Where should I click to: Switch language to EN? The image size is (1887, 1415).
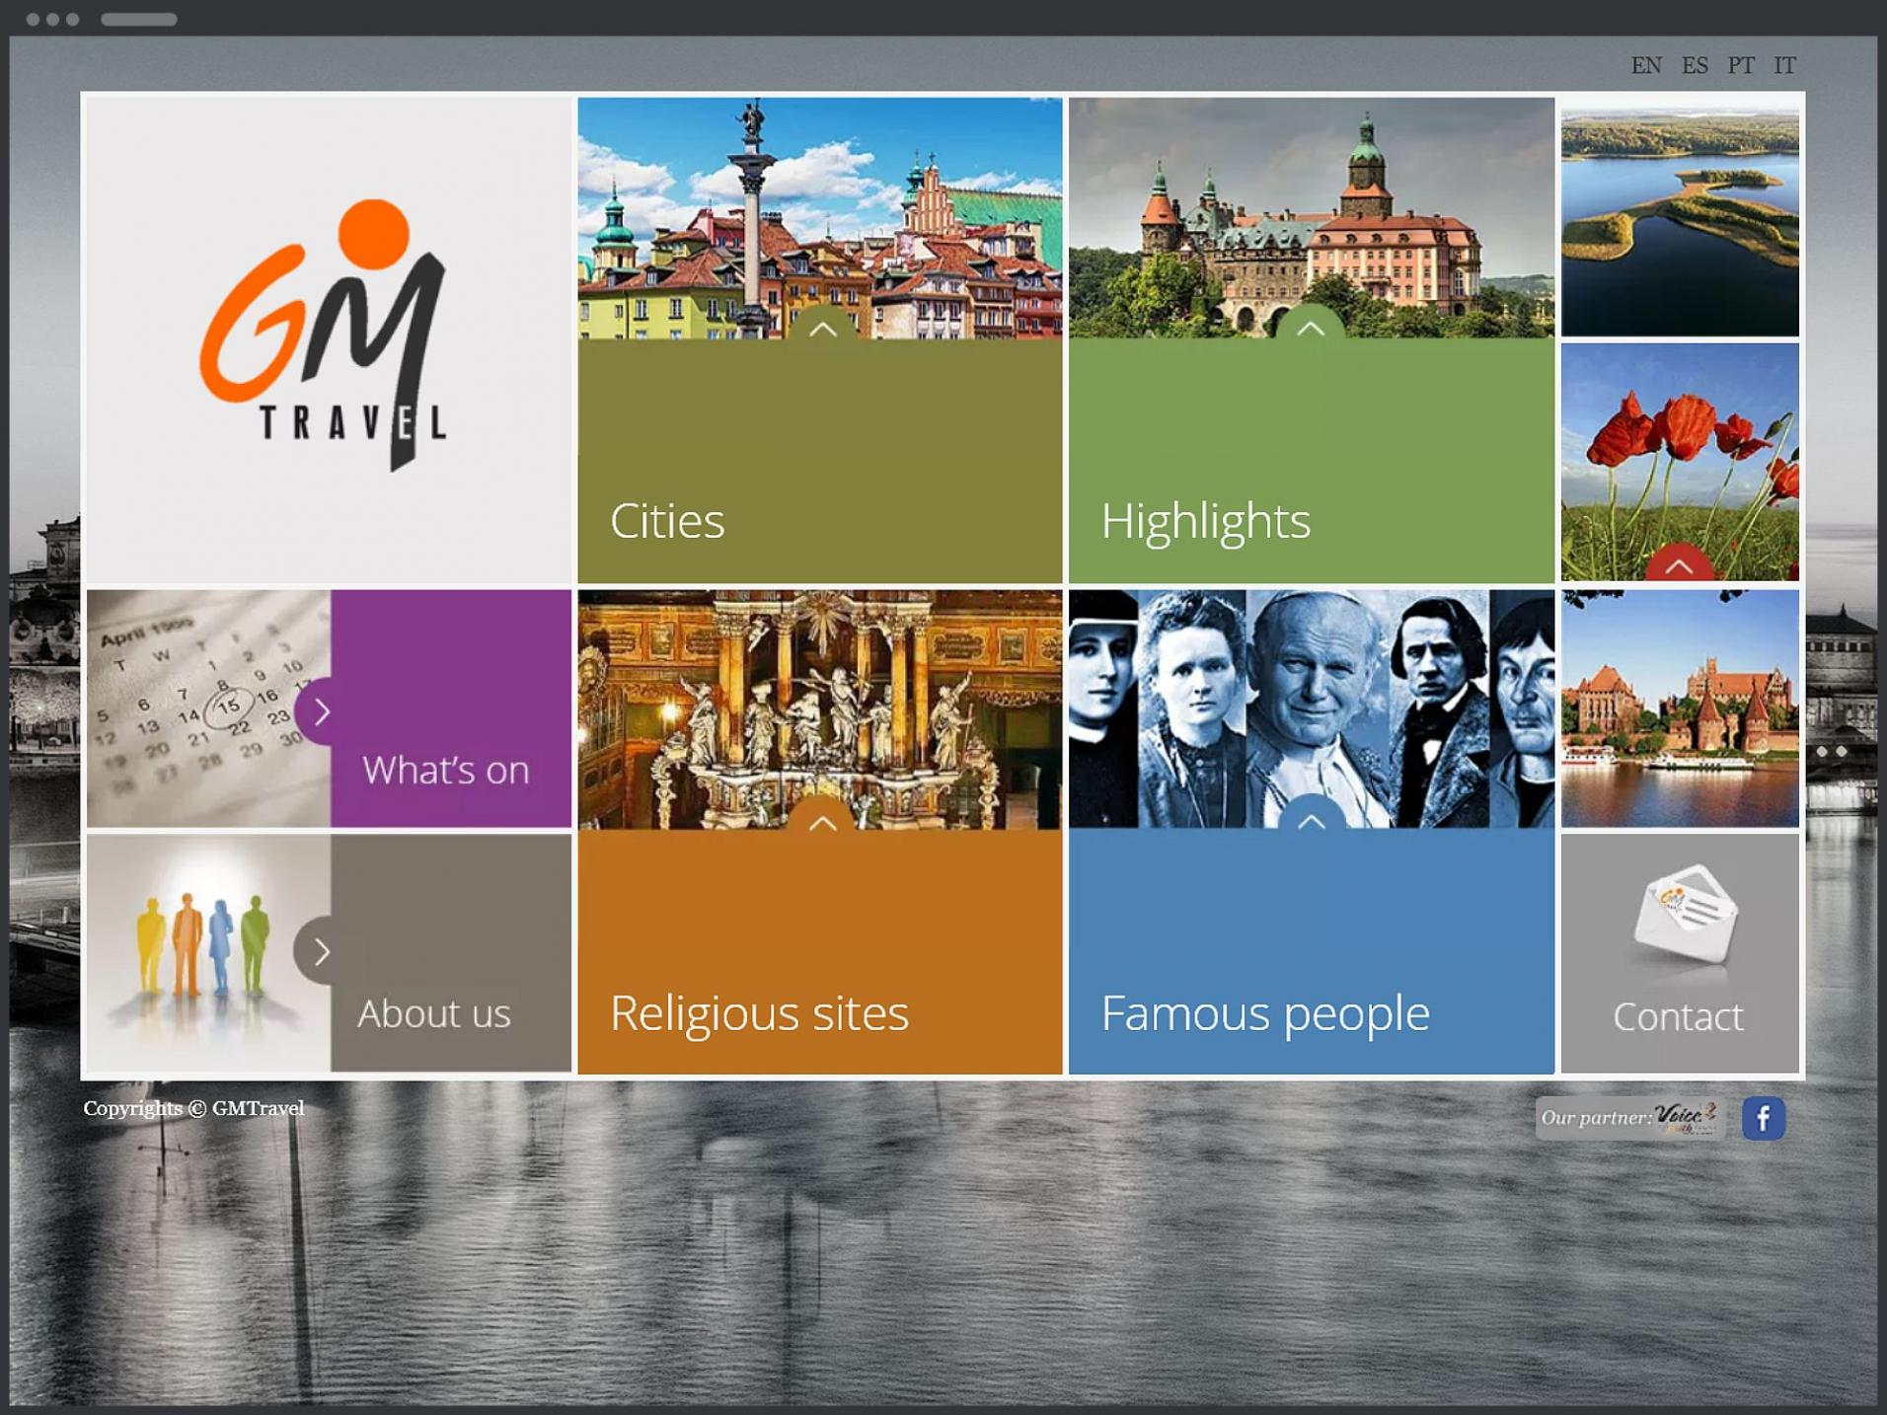pos(1645,66)
